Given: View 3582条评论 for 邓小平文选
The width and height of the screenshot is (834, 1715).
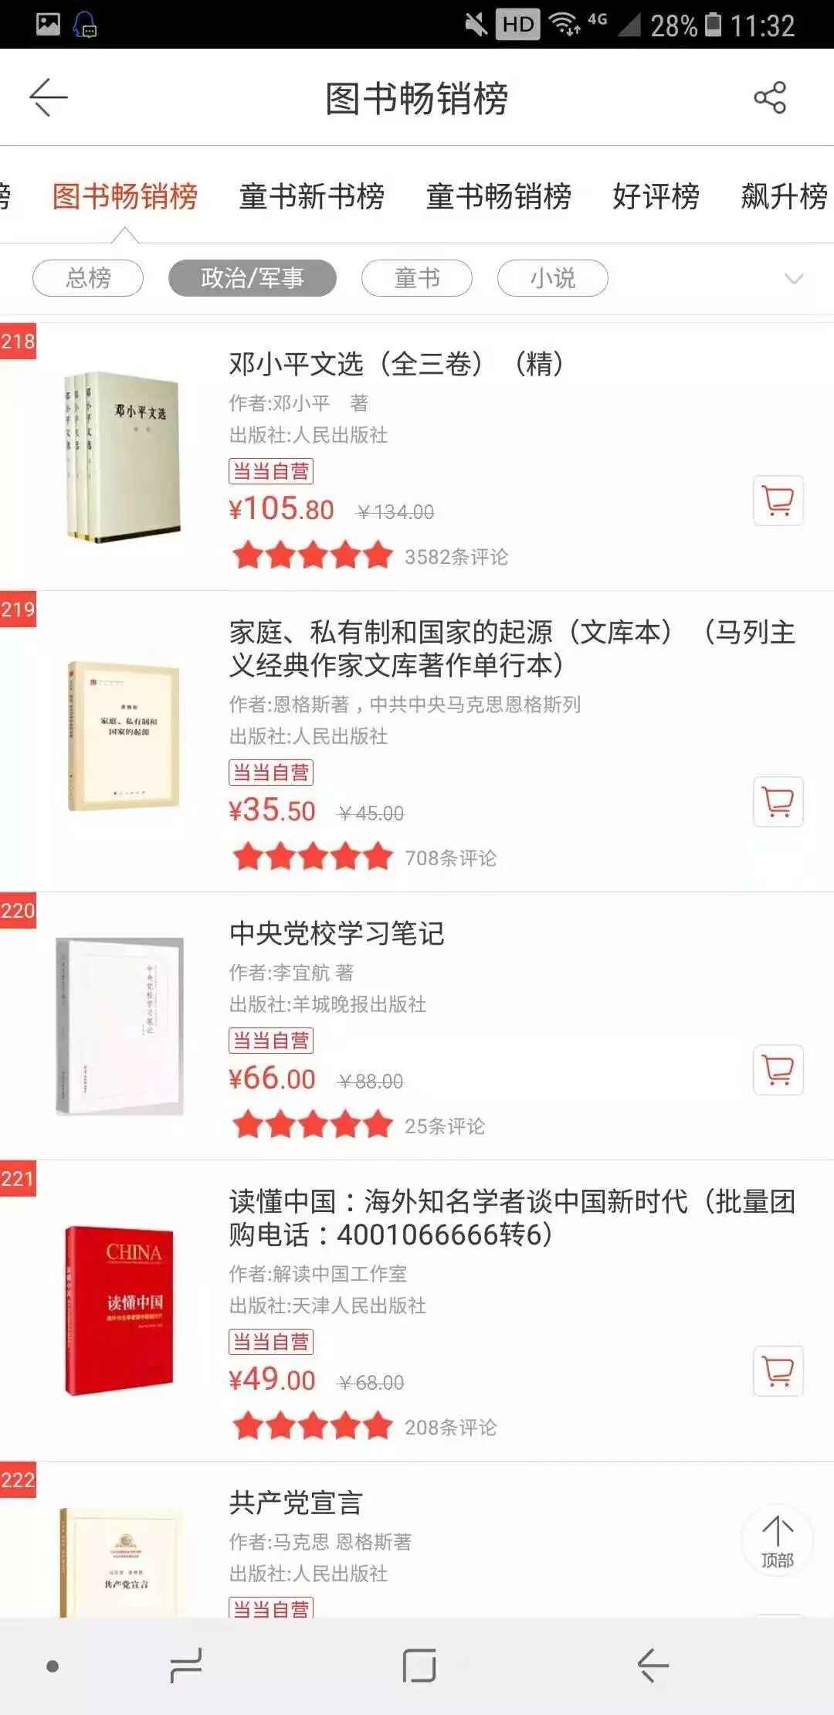Looking at the screenshot, I should click(x=456, y=557).
